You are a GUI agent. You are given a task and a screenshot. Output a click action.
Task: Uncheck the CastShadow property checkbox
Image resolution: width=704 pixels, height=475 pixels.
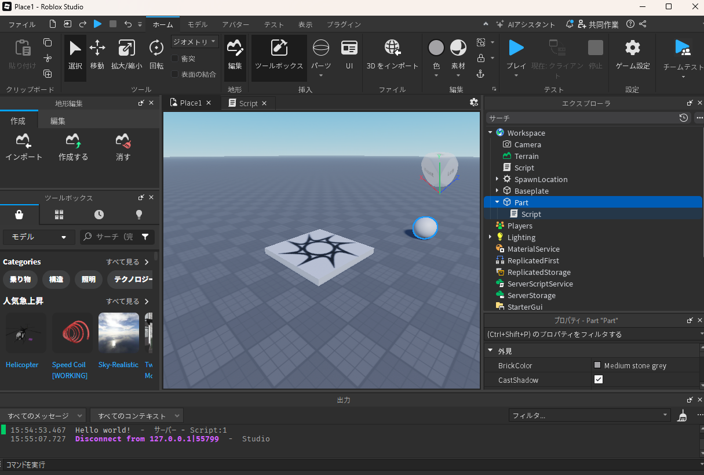[599, 380]
